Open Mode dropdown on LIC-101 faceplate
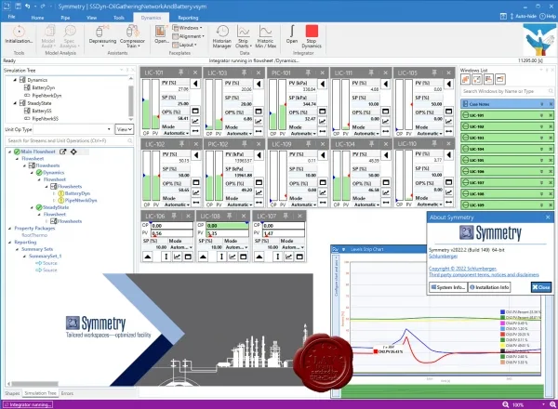This screenshot has width=558, height=409. [176, 133]
